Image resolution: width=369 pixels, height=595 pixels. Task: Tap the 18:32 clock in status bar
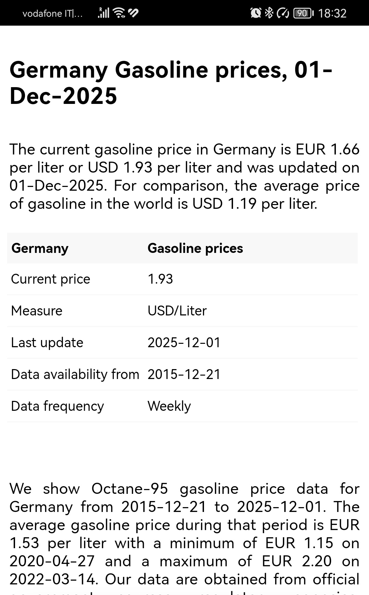(332, 13)
